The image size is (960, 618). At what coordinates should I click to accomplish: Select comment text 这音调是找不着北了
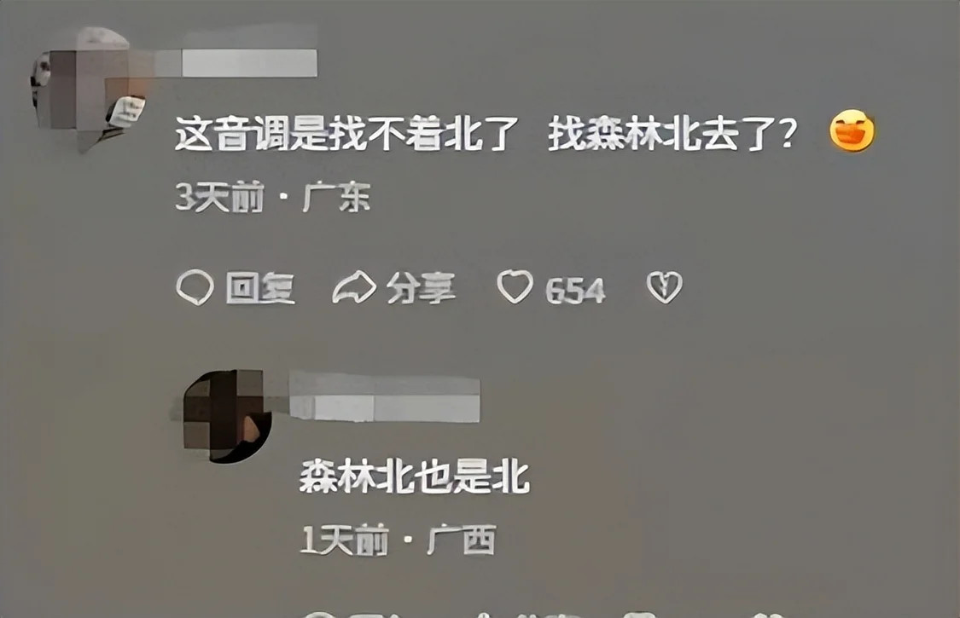click(x=346, y=134)
